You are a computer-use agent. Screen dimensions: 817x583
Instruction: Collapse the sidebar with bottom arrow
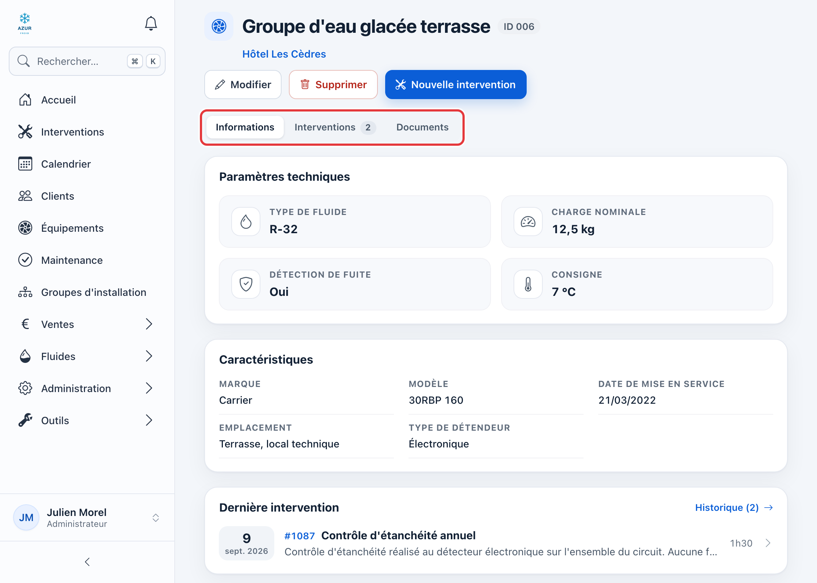click(87, 562)
